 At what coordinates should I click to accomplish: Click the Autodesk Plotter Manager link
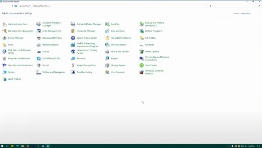[x=89, y=24]
